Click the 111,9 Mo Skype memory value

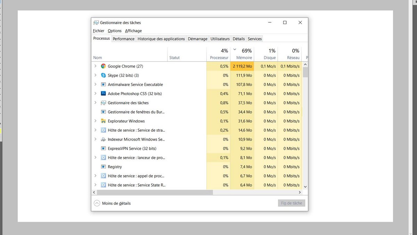click(x=244, y=75)
